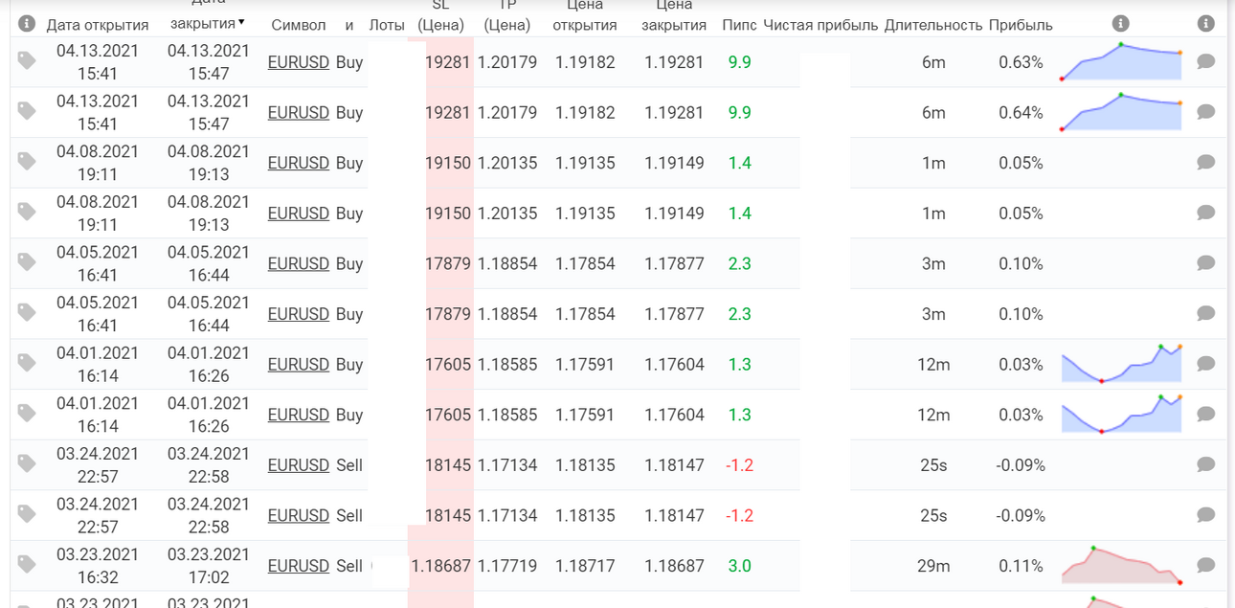Open the comment bubble on the 0.11% Sell trade

point(1206,565)
